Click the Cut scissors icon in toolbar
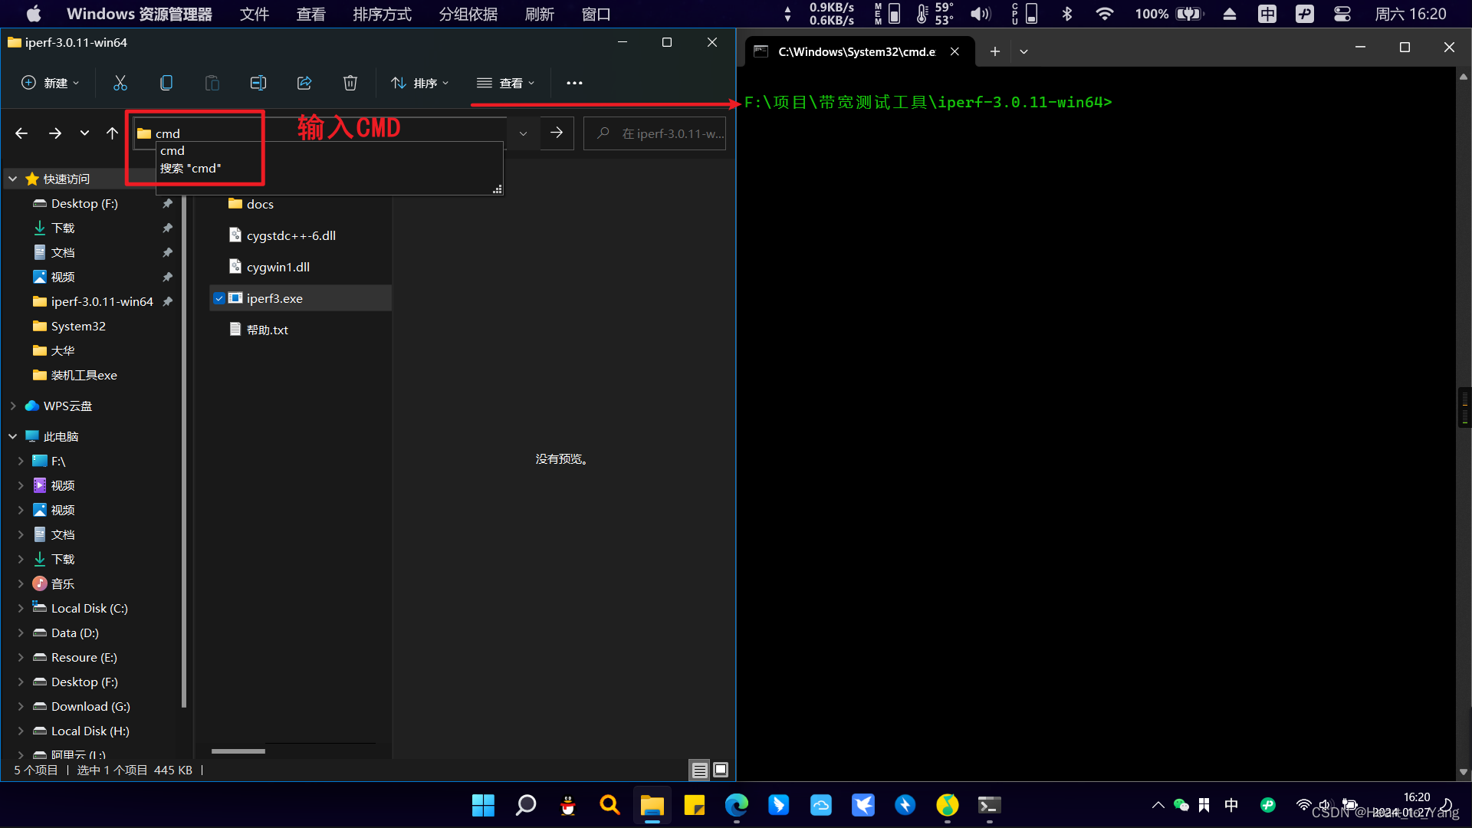Image resolution: width=1472 pixels, height=828 pixels. pos(120,83)
